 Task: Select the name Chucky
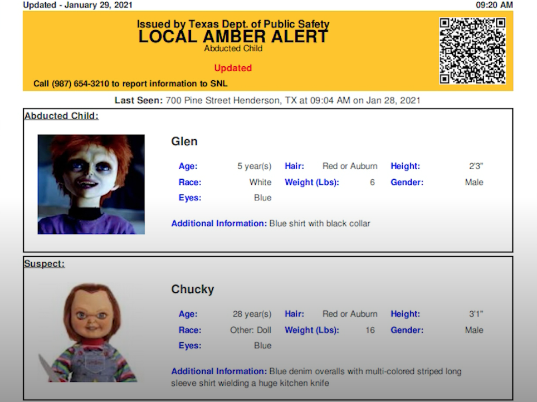pyautogui.click(x=192, y=290)
